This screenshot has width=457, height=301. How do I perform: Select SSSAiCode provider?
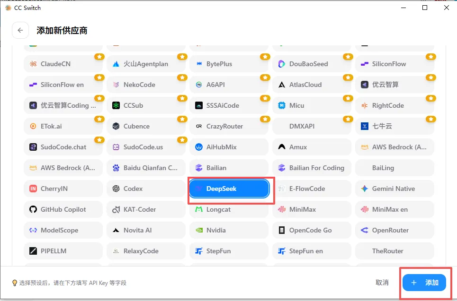[229, 105]
